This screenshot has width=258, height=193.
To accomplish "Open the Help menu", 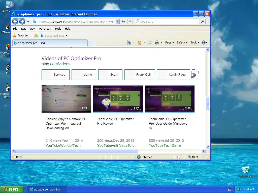I will point(68,29).
